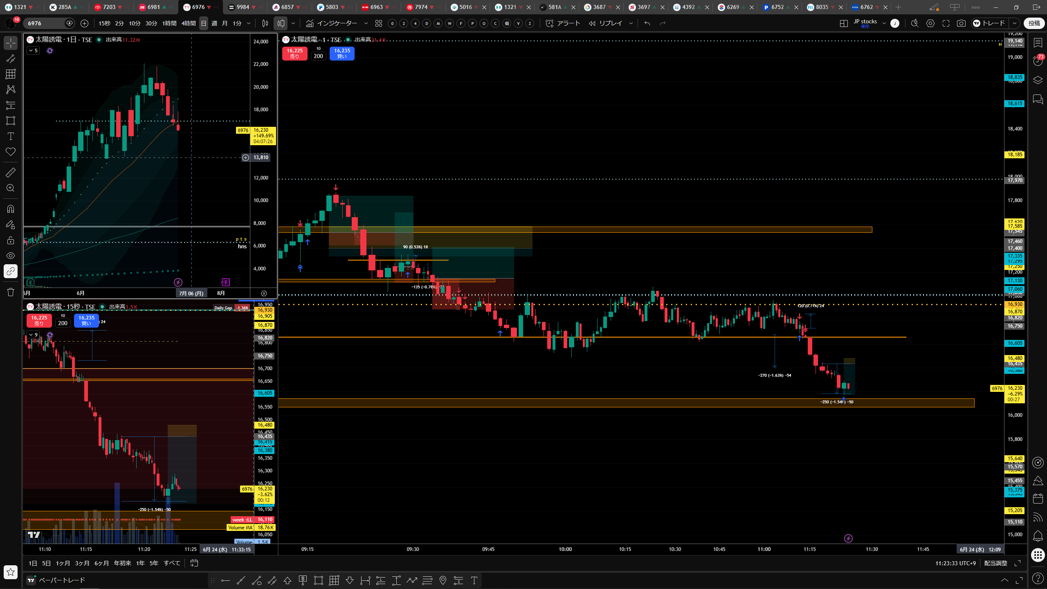Open the text annotation tool
The height and width of the screenshot is (589, 1047).
coord(11,136)
